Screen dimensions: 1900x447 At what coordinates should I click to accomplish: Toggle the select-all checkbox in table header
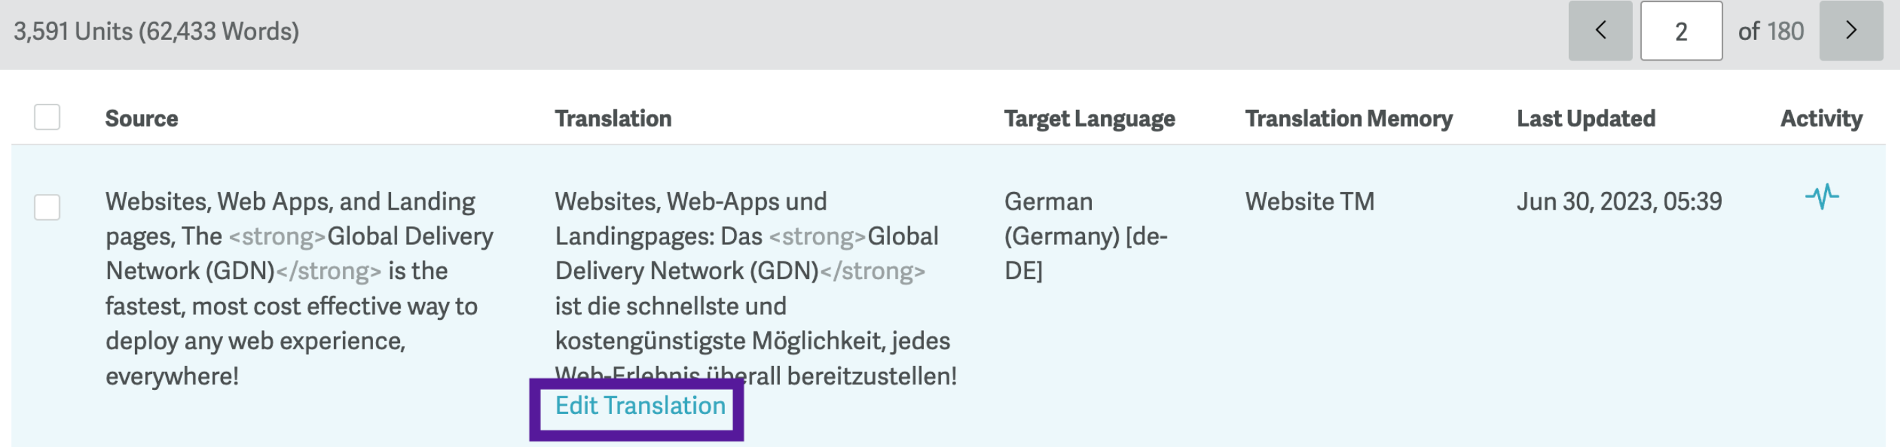[x=47, y=117]
